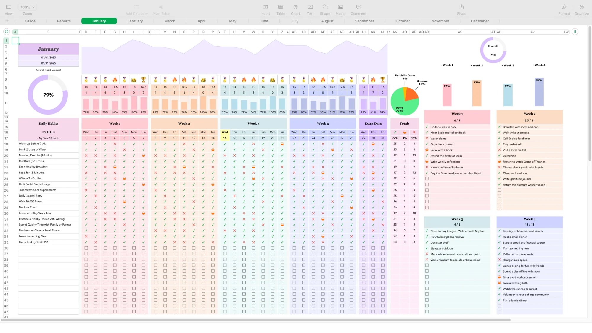
Task: Switch to the Reports sheet tab
Action: point(64,21)
